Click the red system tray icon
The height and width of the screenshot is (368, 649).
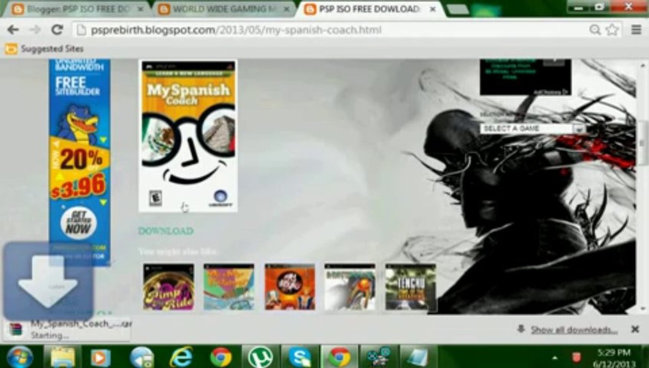click(x=576, y=357)
